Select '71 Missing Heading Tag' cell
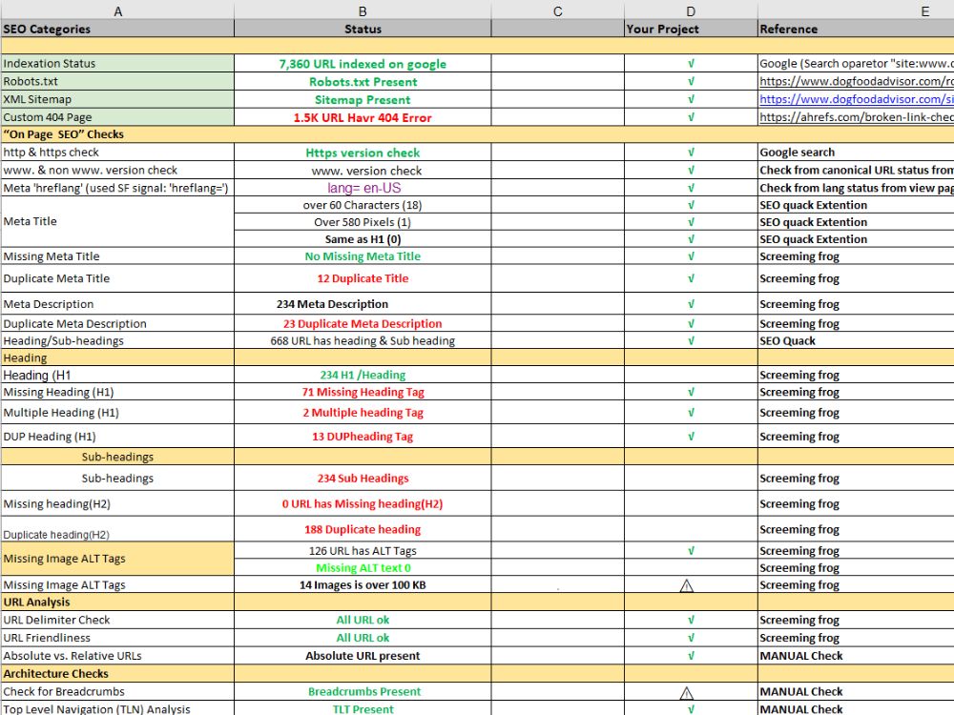954x715 pixels. (x=363, y=392)
